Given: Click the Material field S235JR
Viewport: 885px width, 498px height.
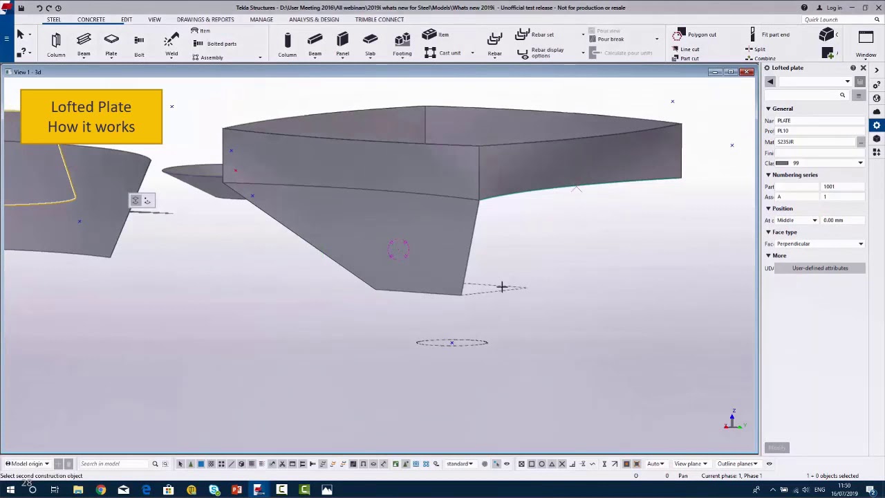Looking at the screenshot, I should (x=816, y=142).
